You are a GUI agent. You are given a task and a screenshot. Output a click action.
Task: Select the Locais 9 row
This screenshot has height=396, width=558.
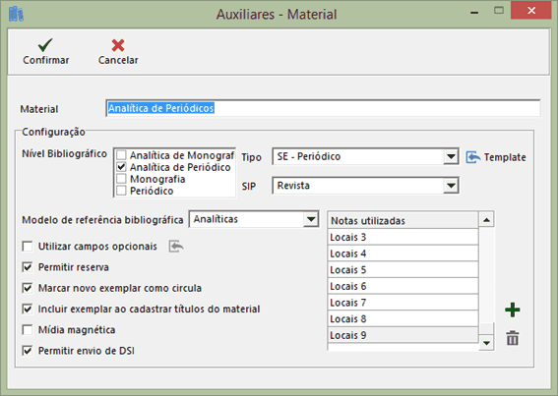click(403, 335)
